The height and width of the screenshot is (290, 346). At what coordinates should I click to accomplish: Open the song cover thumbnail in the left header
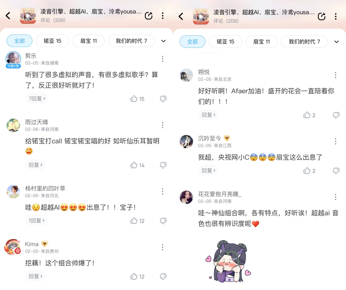tap(28, 16)
